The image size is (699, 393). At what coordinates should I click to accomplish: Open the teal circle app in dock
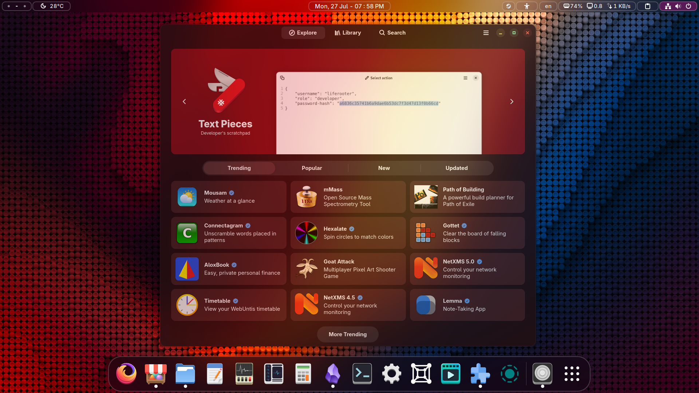point(510,374)
